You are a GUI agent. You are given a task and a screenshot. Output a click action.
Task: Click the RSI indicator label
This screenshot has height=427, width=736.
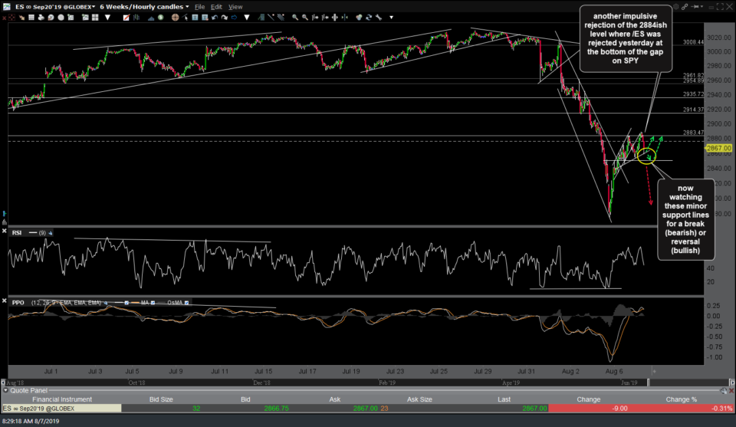[x=16, y=233]
